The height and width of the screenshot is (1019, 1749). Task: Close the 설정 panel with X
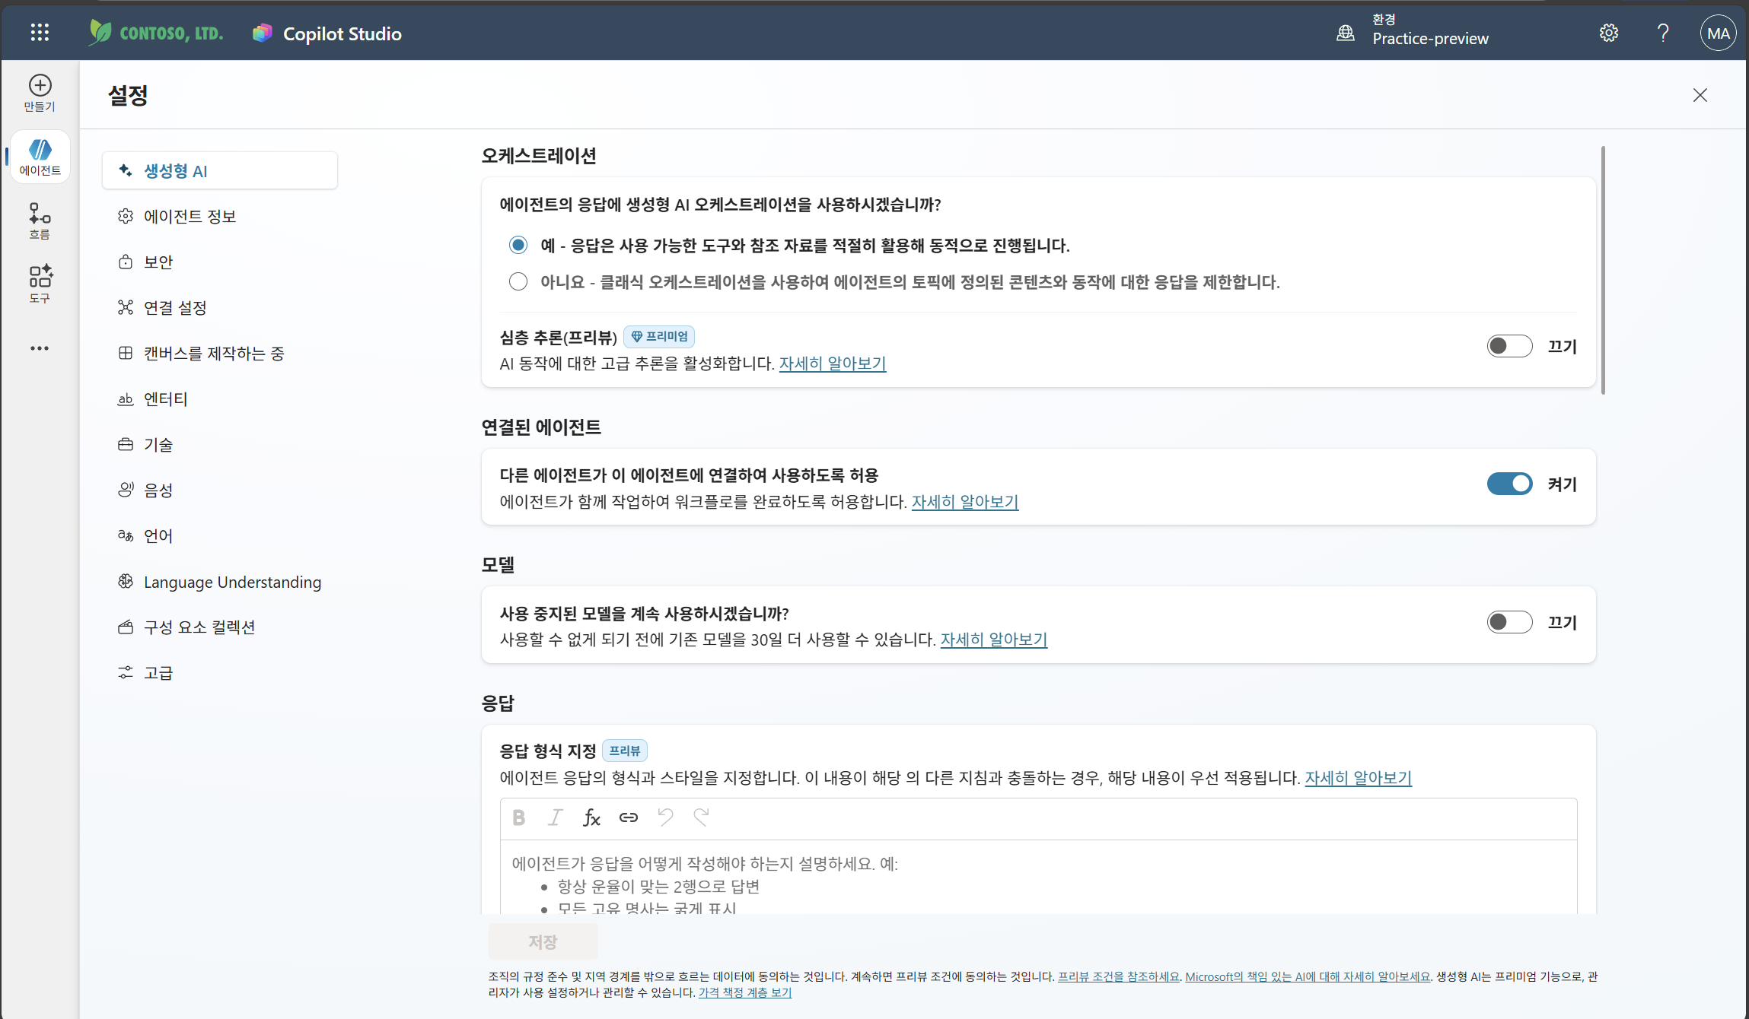[1700, 95]
